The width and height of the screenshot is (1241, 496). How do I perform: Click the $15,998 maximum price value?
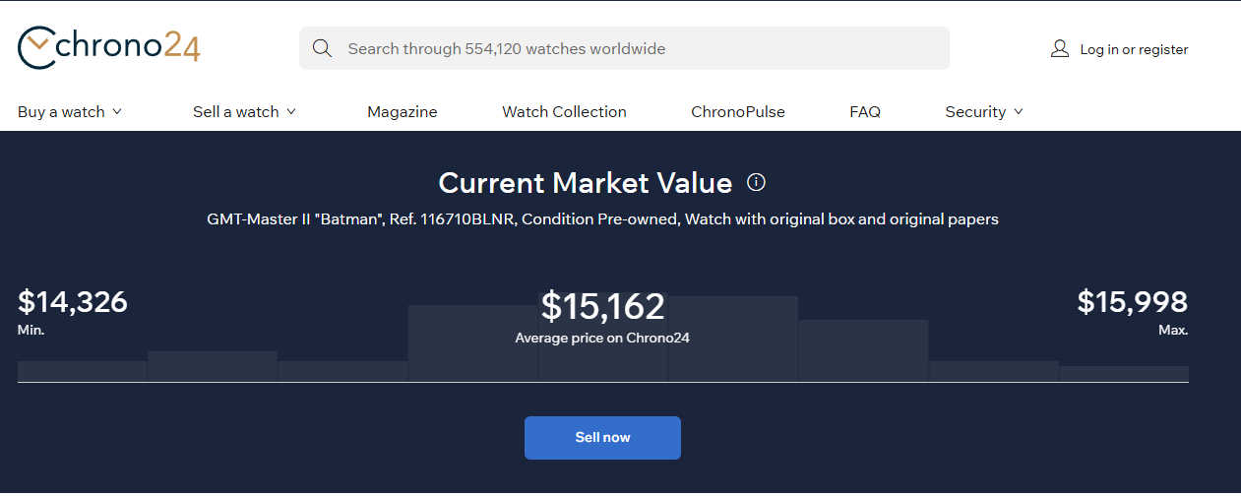[x=1133, y=301]
